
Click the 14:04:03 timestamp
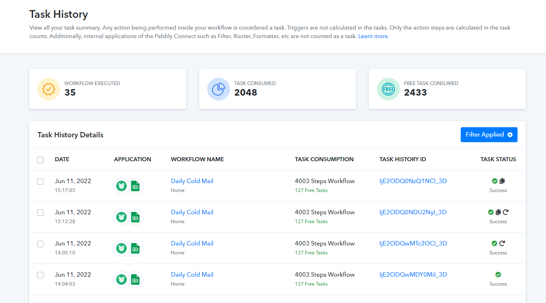(65, 284)
